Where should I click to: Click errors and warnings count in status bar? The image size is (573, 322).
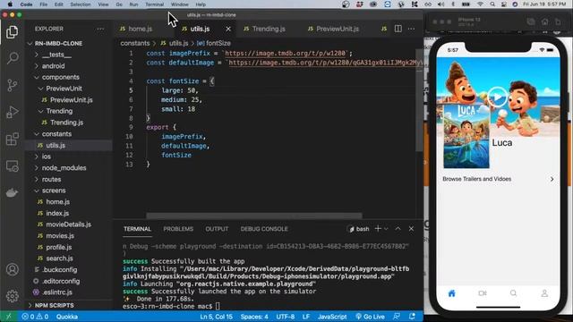tap(35, 317)
